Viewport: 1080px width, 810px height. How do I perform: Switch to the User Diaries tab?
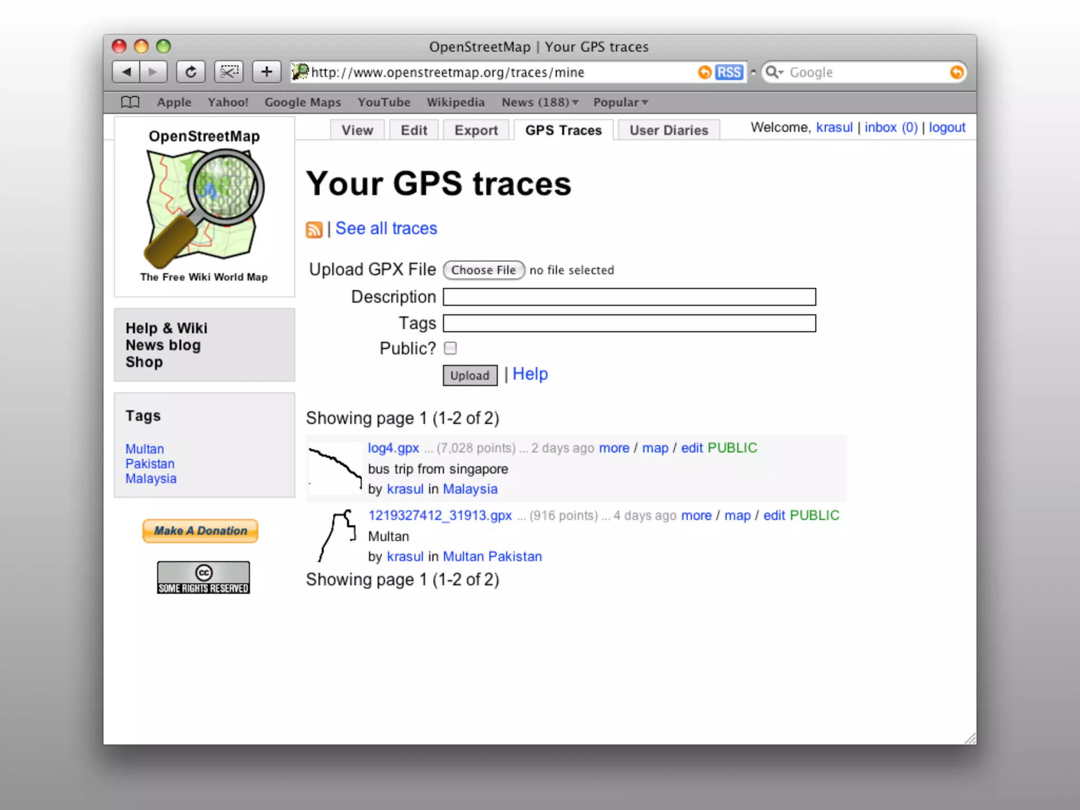click(x=668, y=130)
